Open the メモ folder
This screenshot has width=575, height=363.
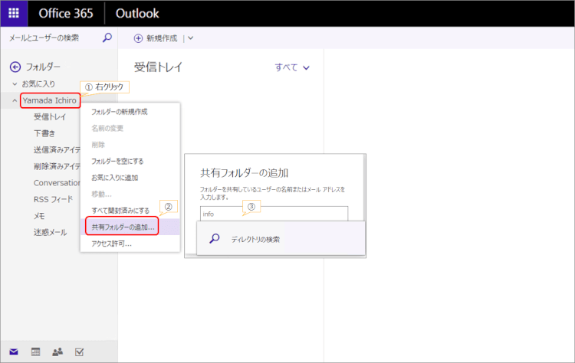coord(39,216)
